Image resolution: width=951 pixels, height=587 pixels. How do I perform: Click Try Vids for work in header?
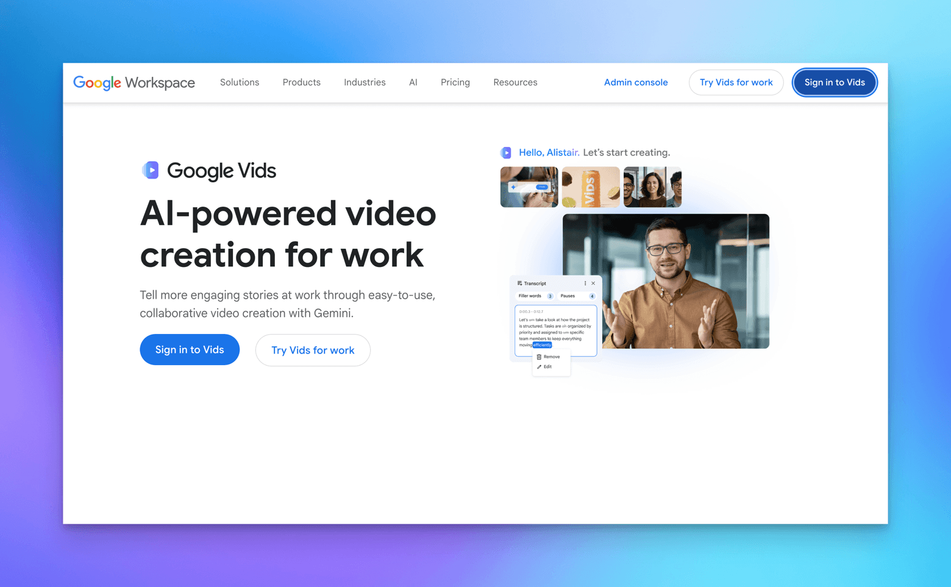[736, 82]
